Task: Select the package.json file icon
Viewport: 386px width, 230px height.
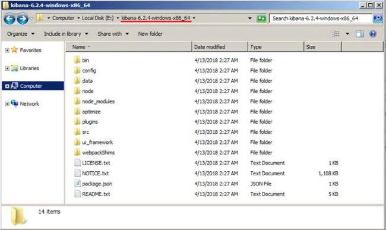Action: [x=78, y=184]
